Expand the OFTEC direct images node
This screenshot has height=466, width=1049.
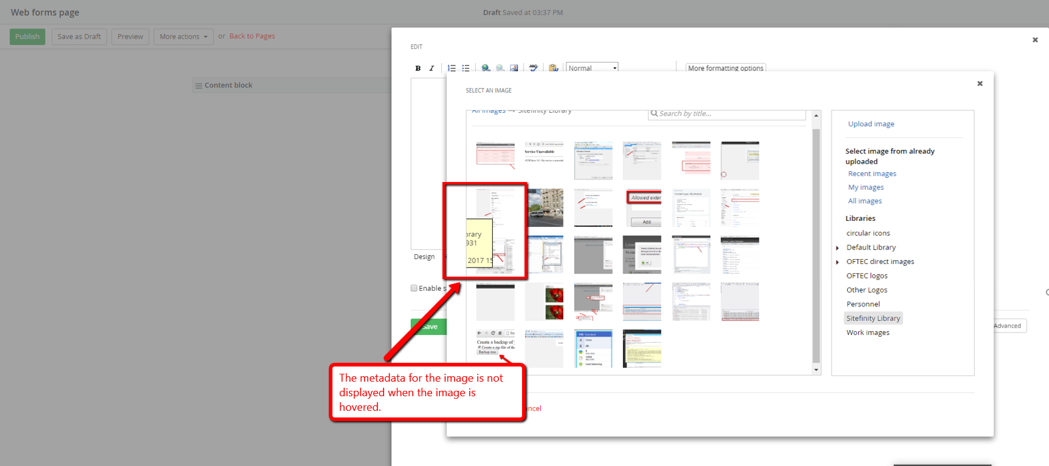tap(837, 262)
